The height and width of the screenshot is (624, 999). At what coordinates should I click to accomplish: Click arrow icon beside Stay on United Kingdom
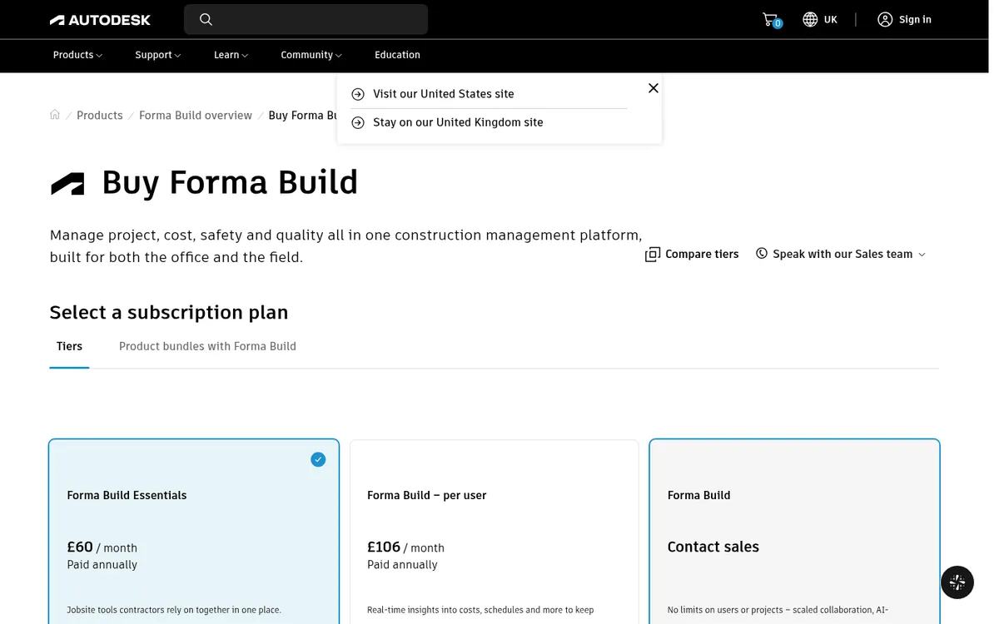click(358, 122)
